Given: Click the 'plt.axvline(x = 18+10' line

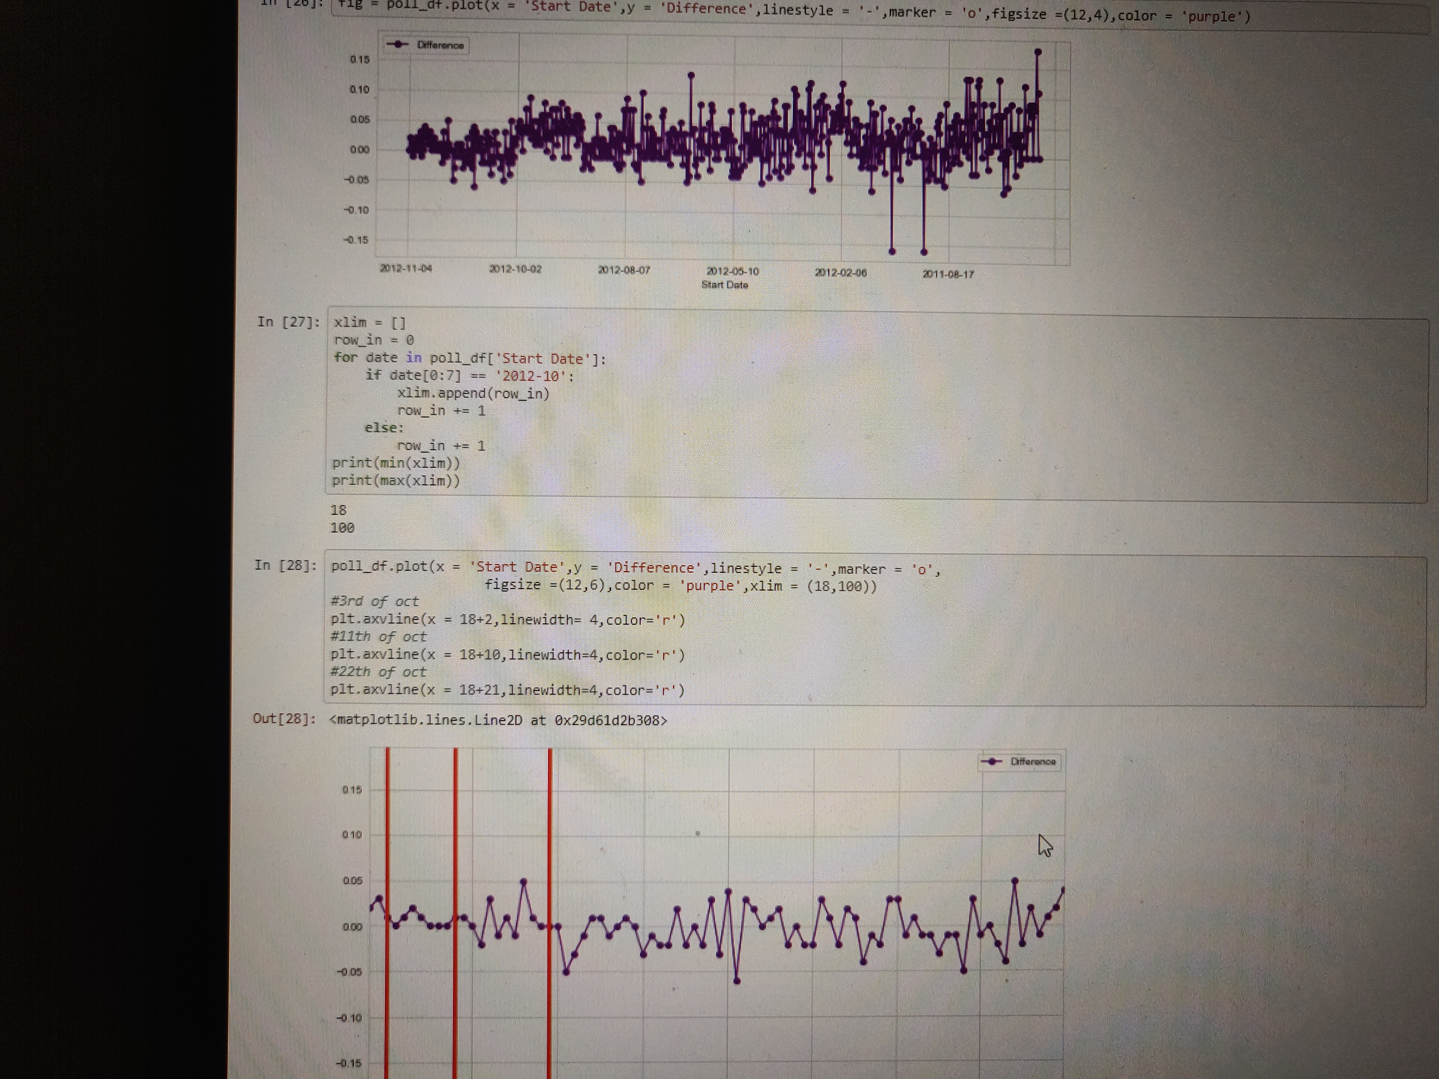Looking at the screenshot, I should coord(507,654).
